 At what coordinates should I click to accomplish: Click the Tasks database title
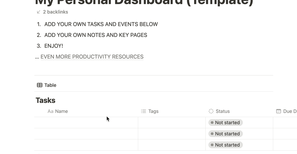[x=46, y=101]
